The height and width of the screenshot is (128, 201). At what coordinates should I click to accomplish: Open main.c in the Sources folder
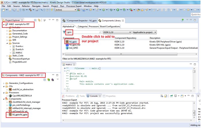(x=19, y=52)
